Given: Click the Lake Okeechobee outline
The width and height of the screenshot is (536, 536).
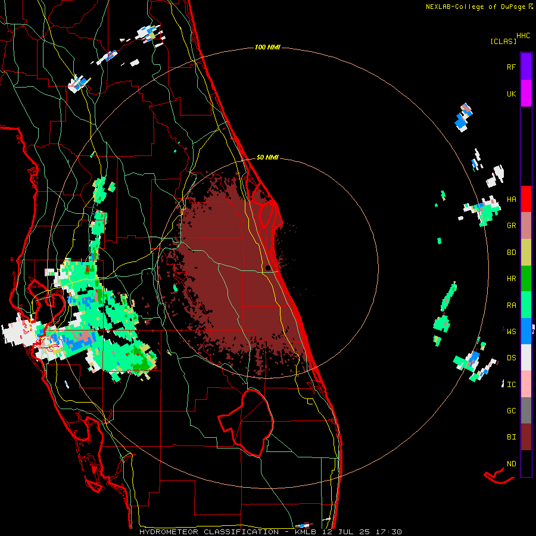Looking at the screenshot, I should pyautogui.click(x=246, y=423).
